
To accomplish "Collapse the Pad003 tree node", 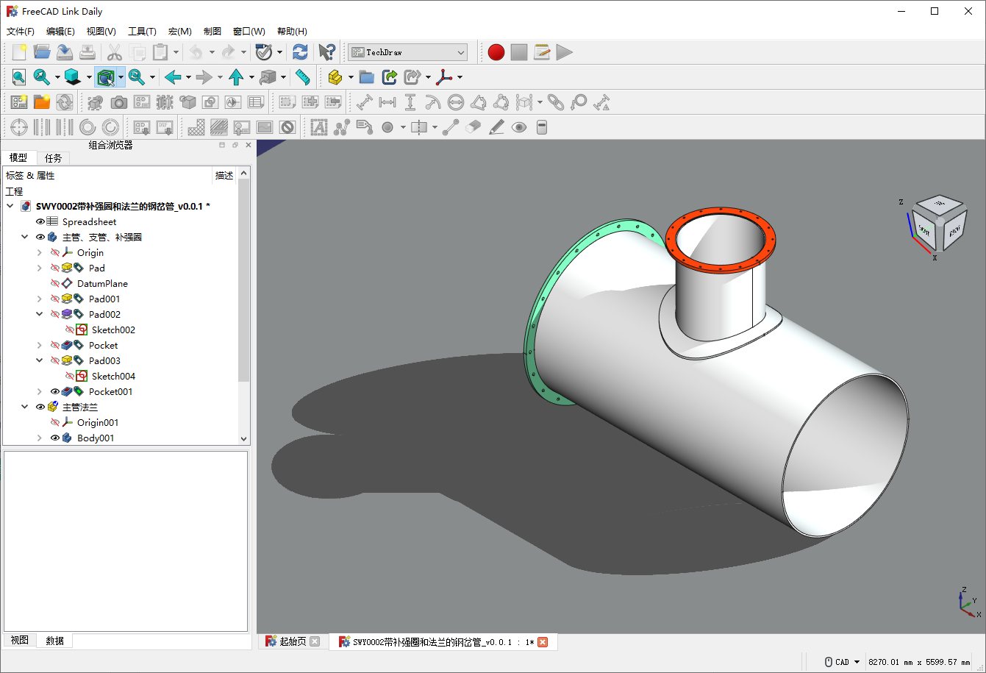I will (40, 360).
